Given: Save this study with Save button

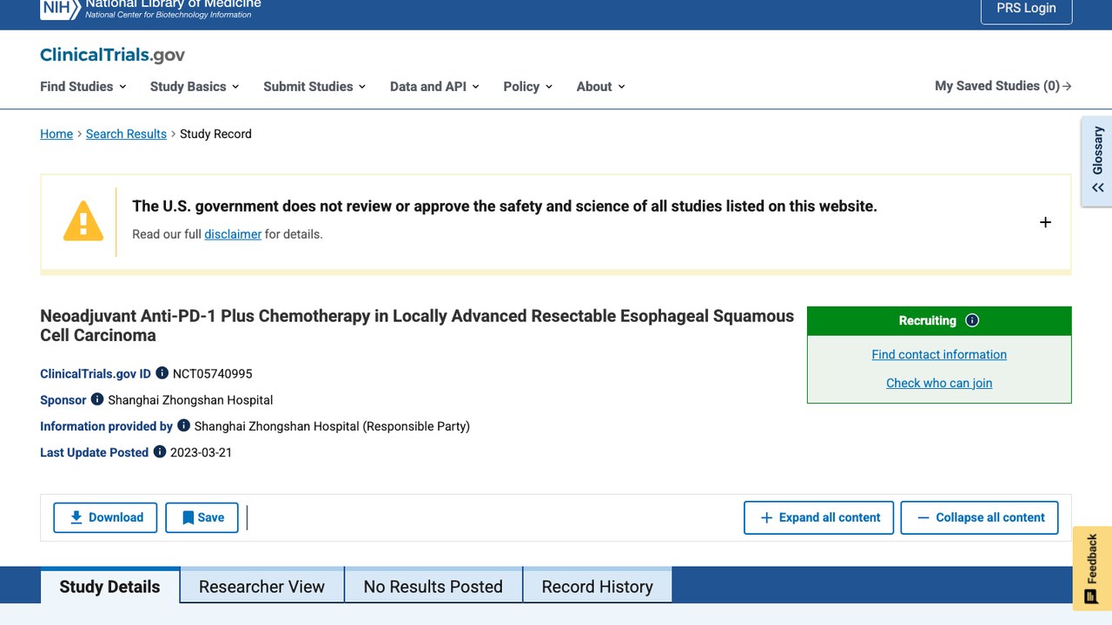Looking at the screenshot, I should [x=202, y=517].
